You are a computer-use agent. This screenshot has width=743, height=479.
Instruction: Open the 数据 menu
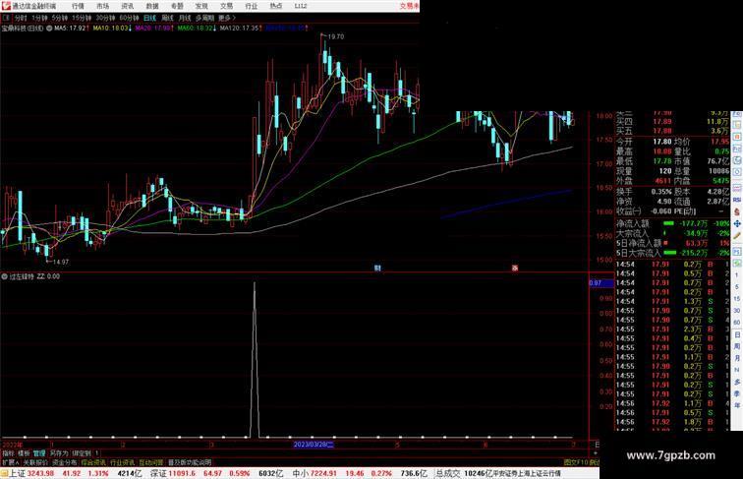pyautogui.click(x=152, y=6)
